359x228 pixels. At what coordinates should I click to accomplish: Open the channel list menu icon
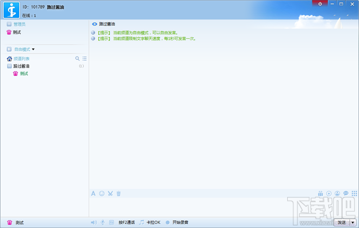pos(85,58)
